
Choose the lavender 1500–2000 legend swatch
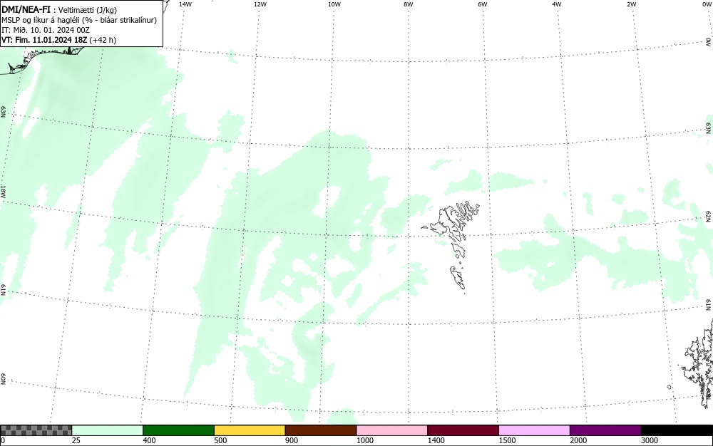coord(534,430)
